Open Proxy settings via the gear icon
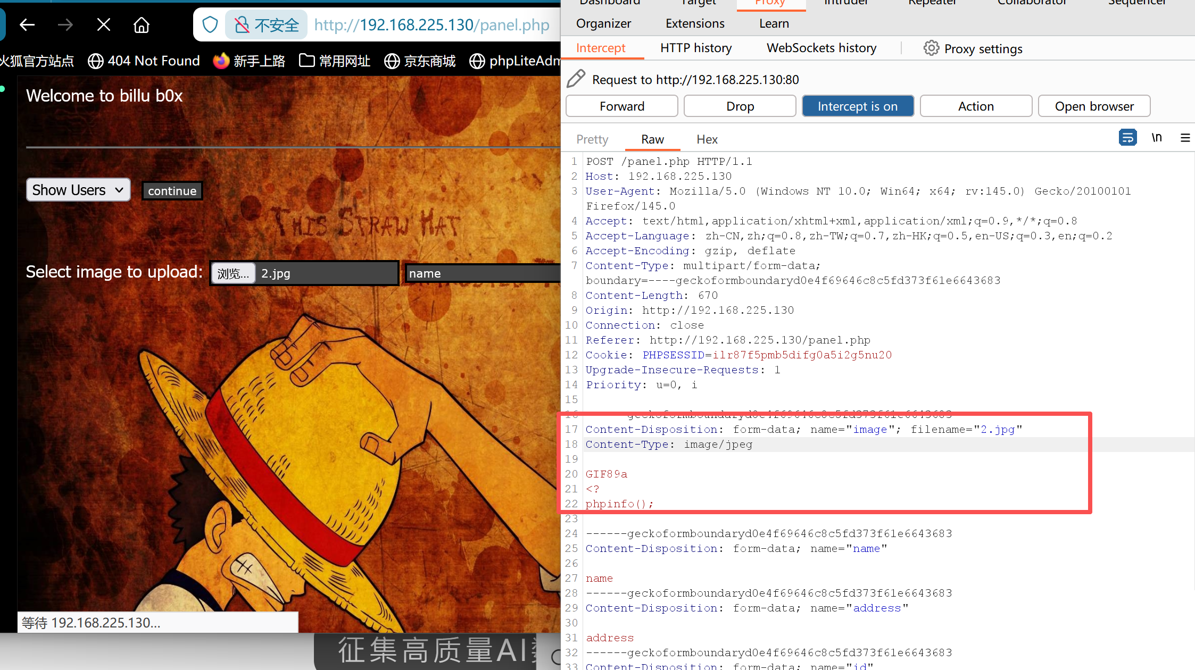 click(931, 48)
